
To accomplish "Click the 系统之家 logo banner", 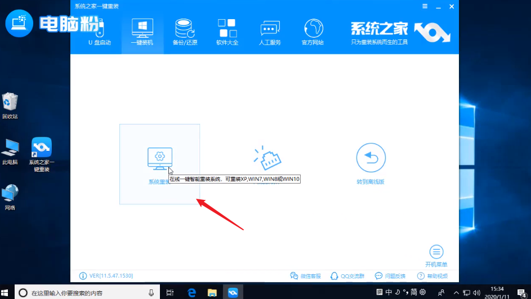I will tap(400, 33).
